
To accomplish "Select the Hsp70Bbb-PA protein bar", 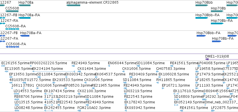I will pyautogui.click(x=201, y=36).
